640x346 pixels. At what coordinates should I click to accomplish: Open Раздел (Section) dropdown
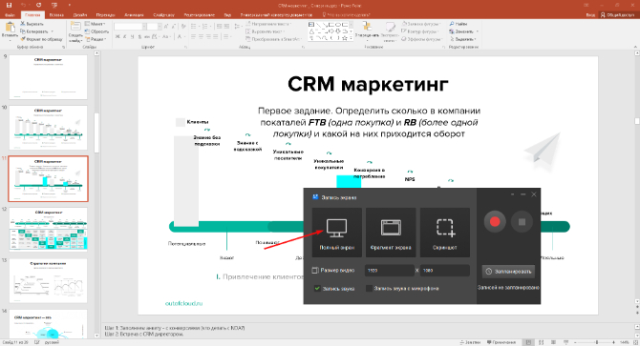96,39
